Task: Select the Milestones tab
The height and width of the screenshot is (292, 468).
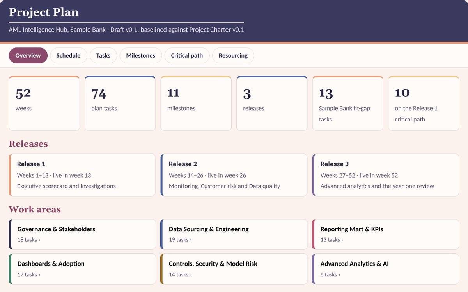Action: pyautogui.click(x=140, y=56)
